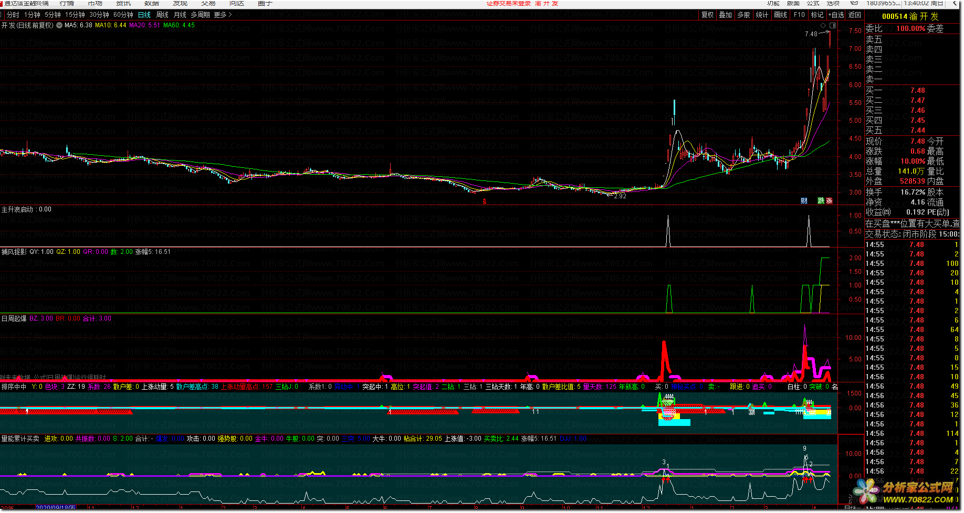Click the green 跌 marker icon
The image size is (964, 513).
point(821,201)
